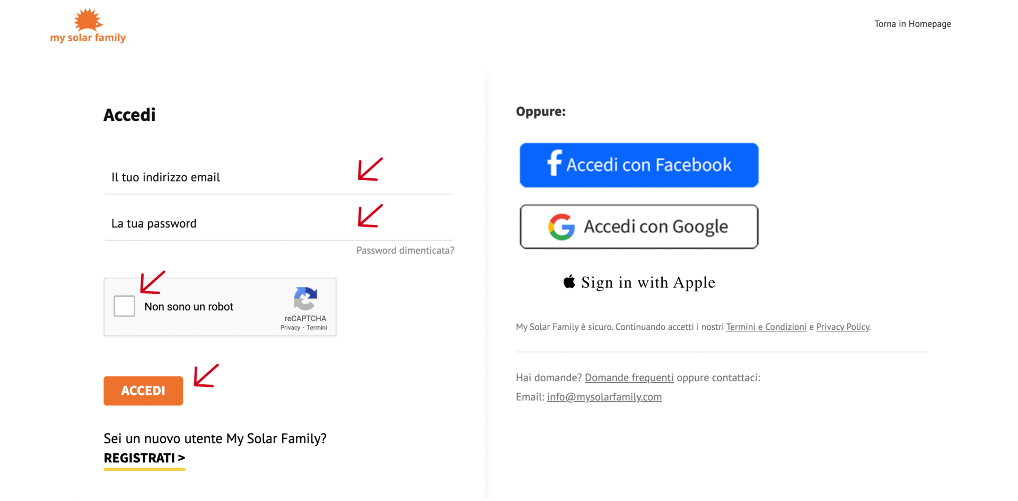Viewport: 1018px width, 501px height.
Task: Open the Domande frequenti link
Action: pos(629,377)
